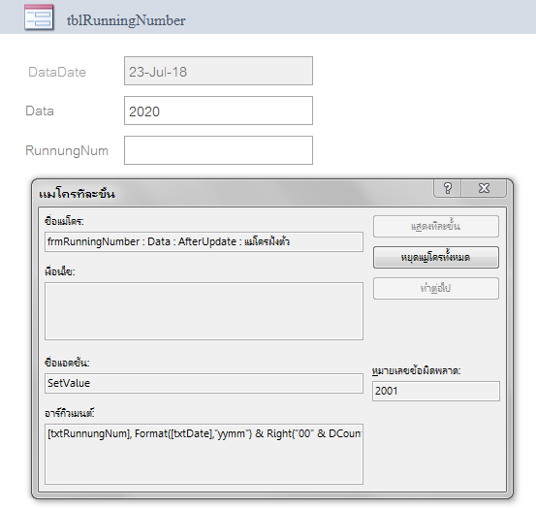Click the macro name field with frmRunningNumber
This screenshot has height=508, width=536.
[204, 242]
